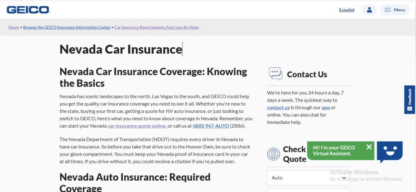Go to Home breadcrumb
Image resolution: width=416 pixels, height=192 pixels.
[14, 27]
